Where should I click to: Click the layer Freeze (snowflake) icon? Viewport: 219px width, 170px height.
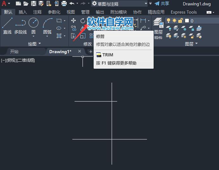(184, 28)
